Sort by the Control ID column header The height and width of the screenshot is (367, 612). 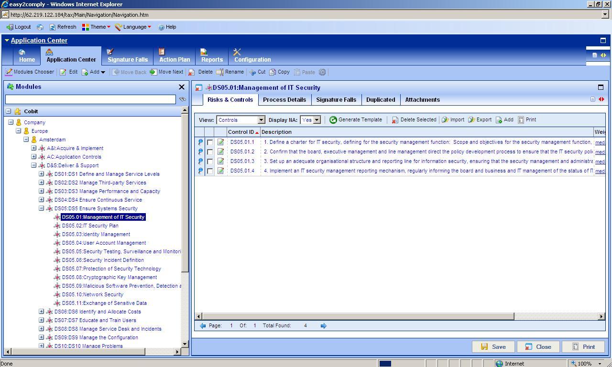(243, 132)
